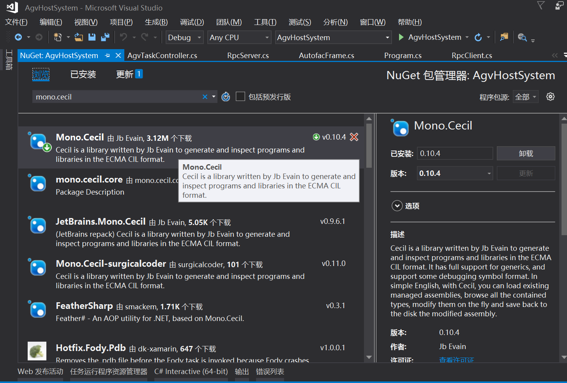This screenshot has height=383, width=567.
Task: Uninstall Mono.Cecil using red X icon
Action: [x=354, y=137]
